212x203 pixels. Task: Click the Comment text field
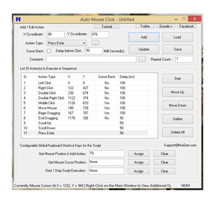pyautogui.click(x=91, y=59)
